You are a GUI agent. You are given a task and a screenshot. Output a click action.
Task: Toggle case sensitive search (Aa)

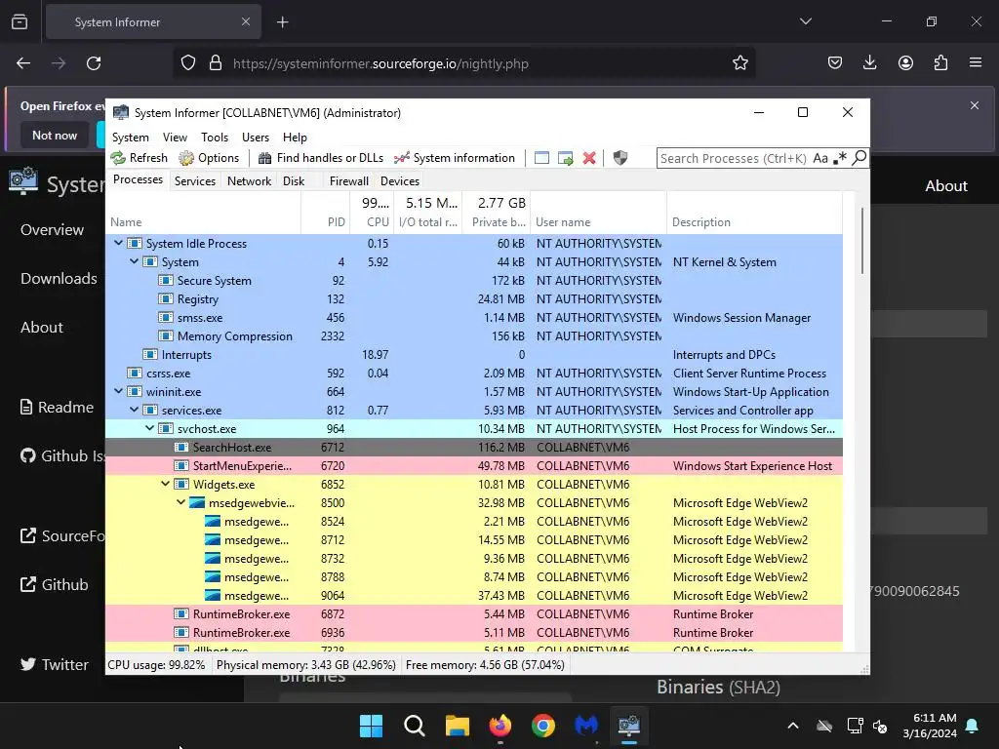tap(820, 158)
